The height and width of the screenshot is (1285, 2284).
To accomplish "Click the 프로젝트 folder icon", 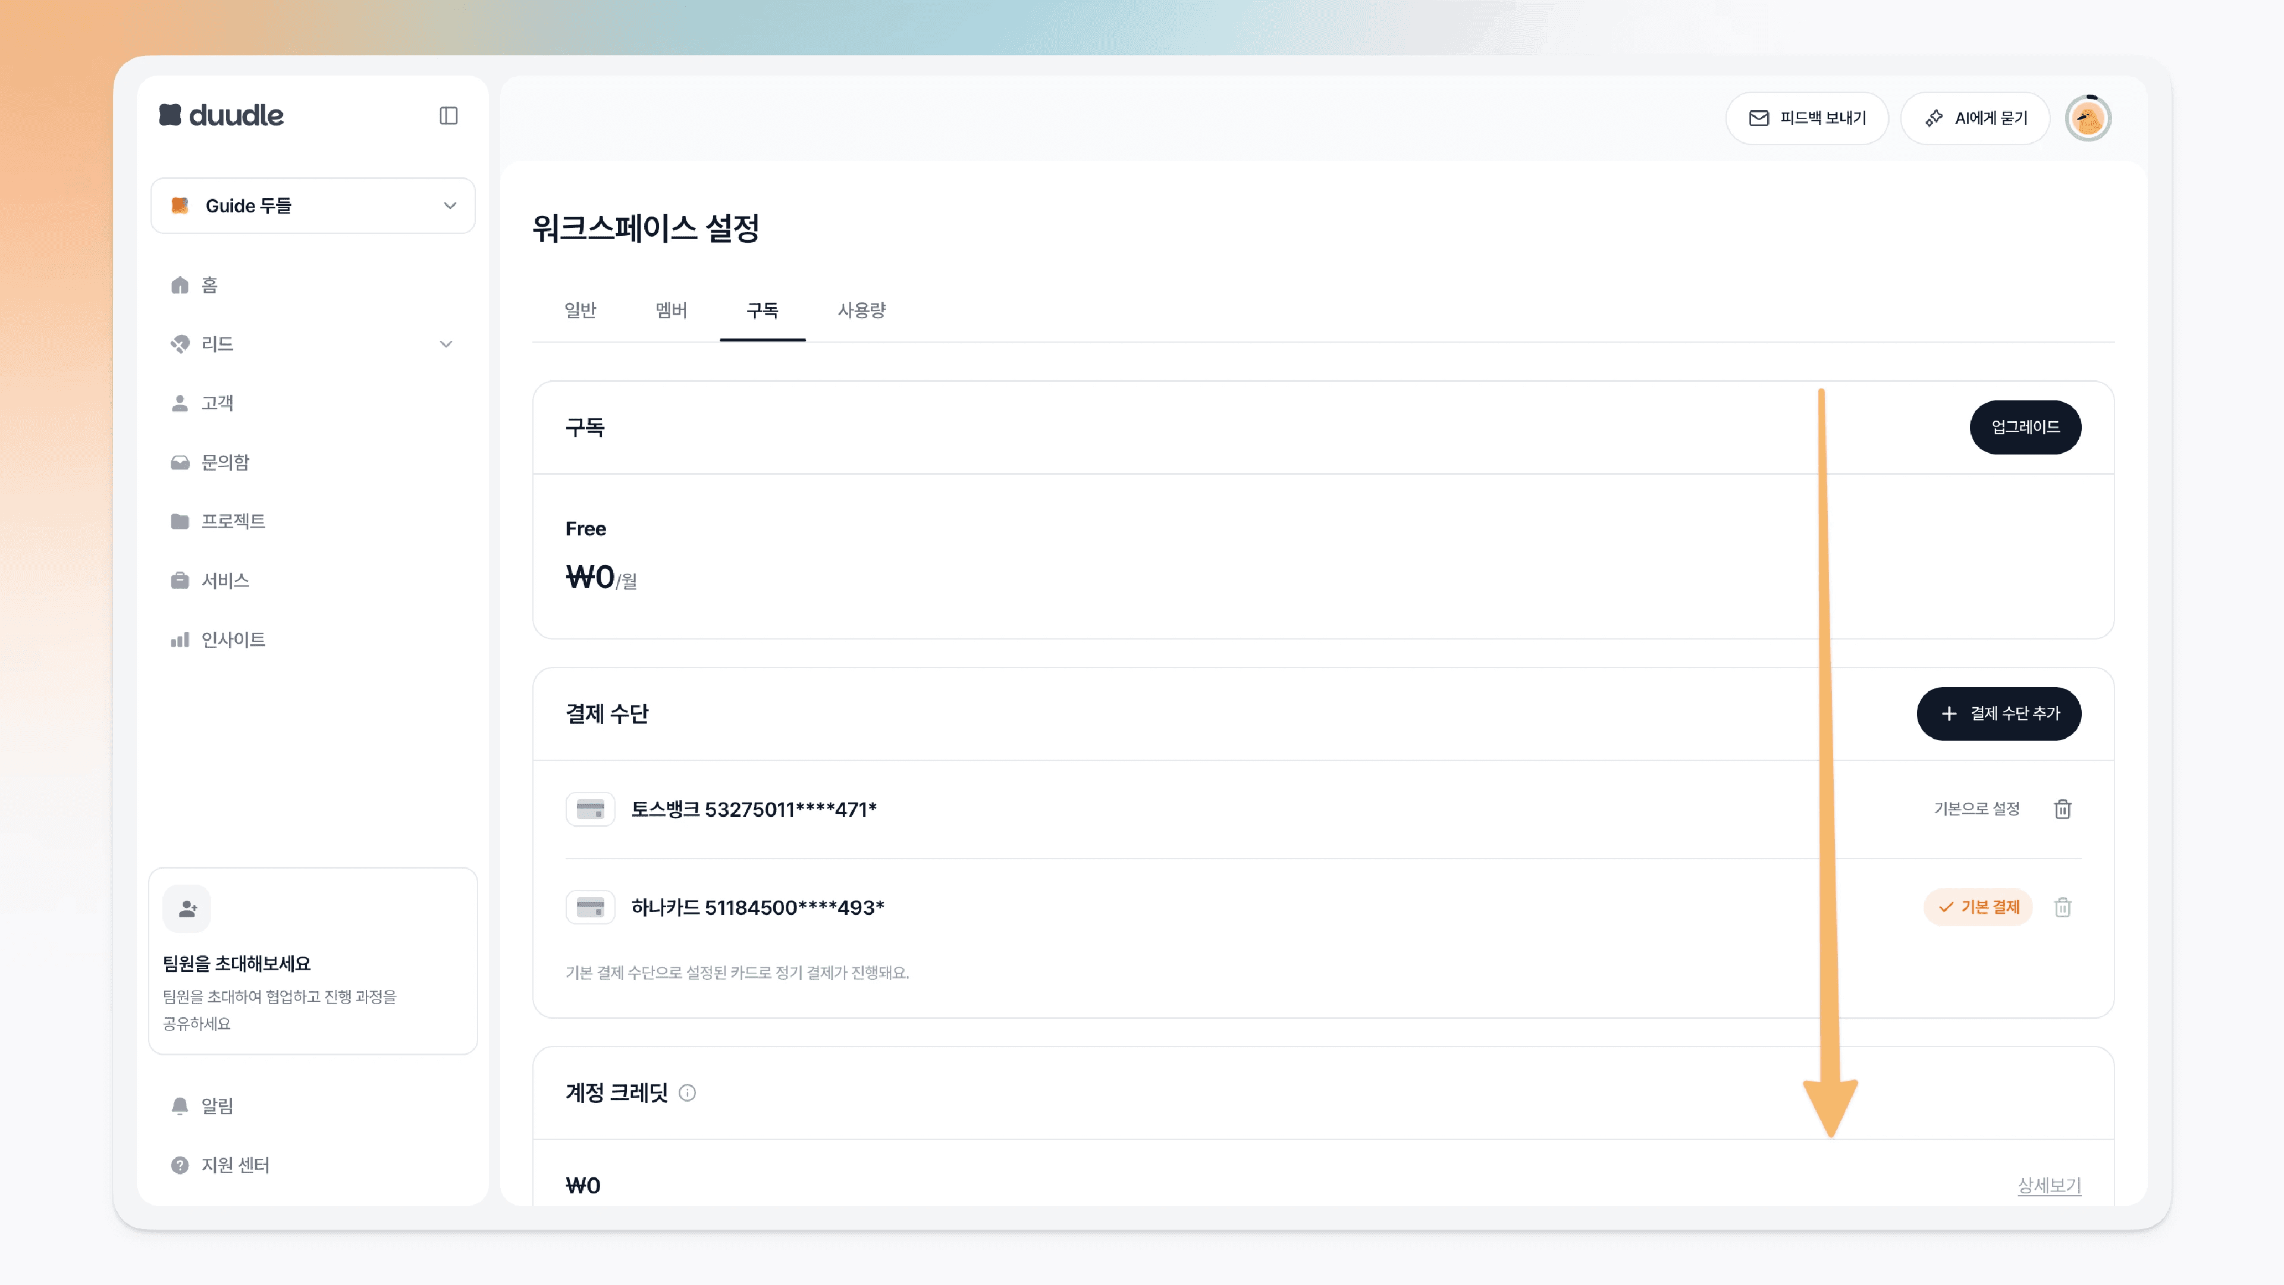I will [x=180, y=522].
